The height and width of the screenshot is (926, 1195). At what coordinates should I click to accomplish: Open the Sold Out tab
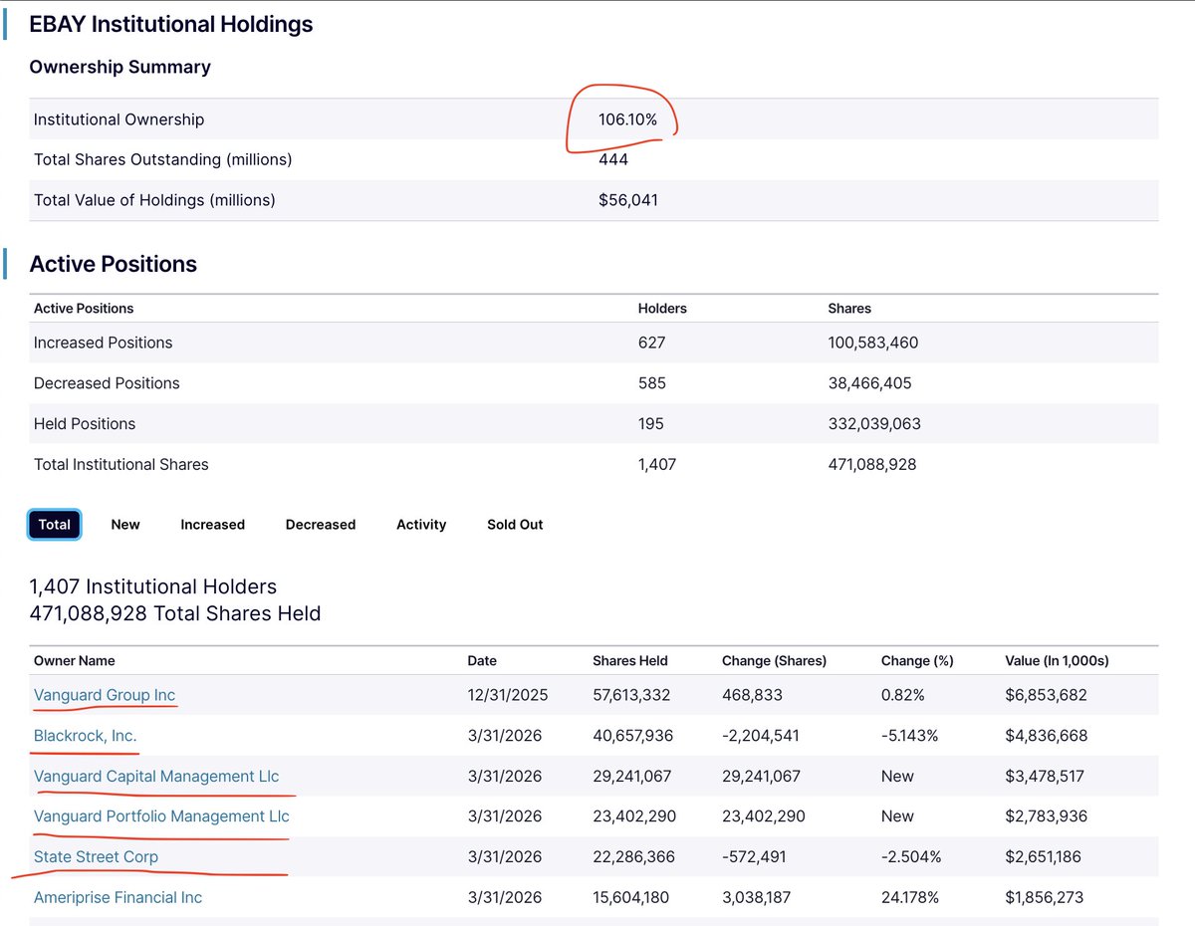(x=515, y=525)
